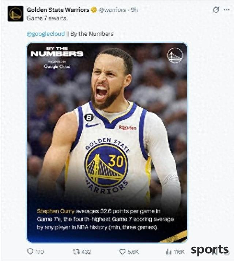Viewport: 234px width, 261px height.
Task: View analytics via the bar chart icon
Action: [x=169, y=252]
